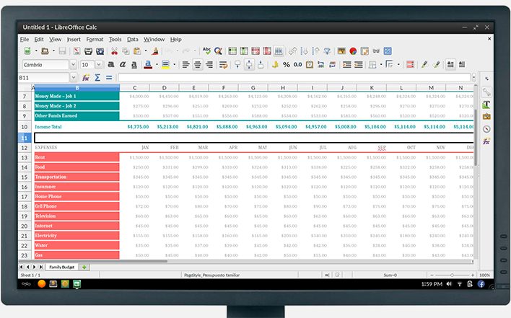Select the Family Budget sheet tab
The height and width of the screenshot is (318, 511).
point(62,267)
